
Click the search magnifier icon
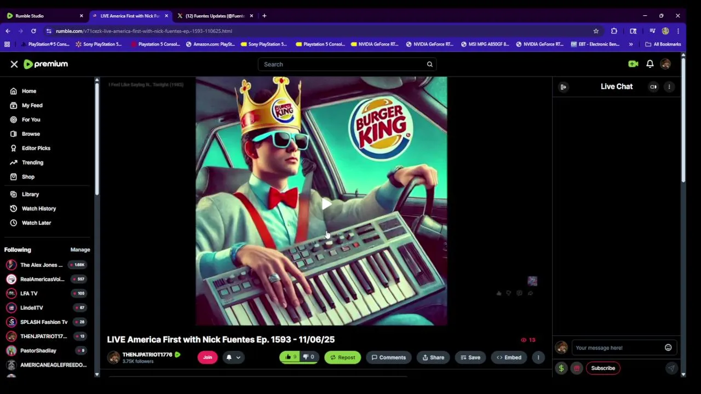(430, 64)
